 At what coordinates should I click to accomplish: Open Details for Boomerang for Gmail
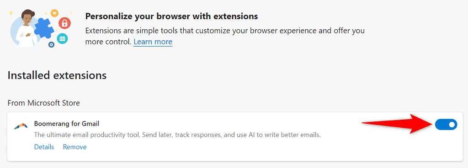[44, 147]
